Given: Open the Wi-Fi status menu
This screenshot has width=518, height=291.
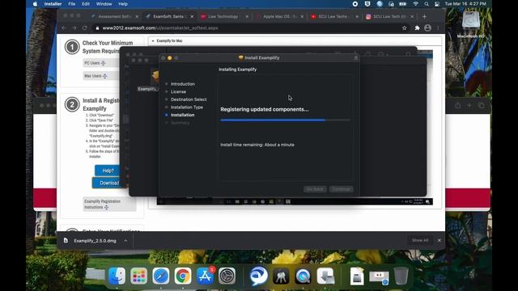Looking at the screenshot, I should [415, 4].
